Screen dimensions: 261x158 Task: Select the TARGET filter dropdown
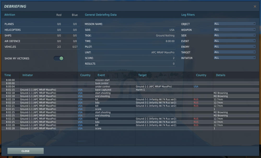pos(234,52)
